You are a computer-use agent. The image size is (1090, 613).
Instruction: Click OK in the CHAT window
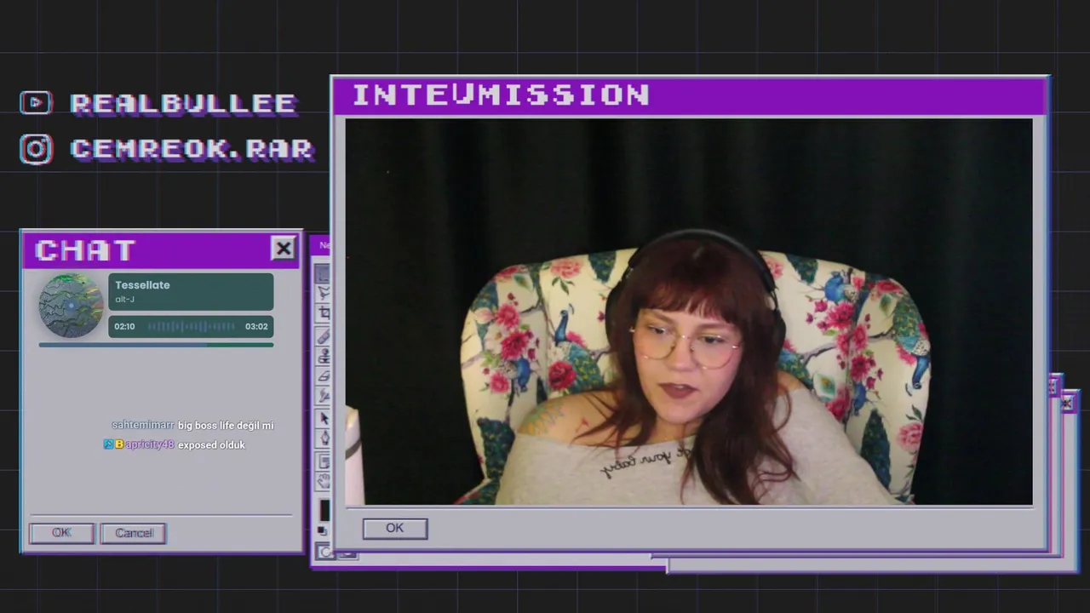61,533
